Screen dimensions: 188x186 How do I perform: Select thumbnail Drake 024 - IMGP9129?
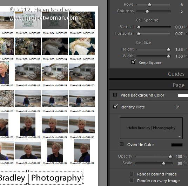[55, 125]
